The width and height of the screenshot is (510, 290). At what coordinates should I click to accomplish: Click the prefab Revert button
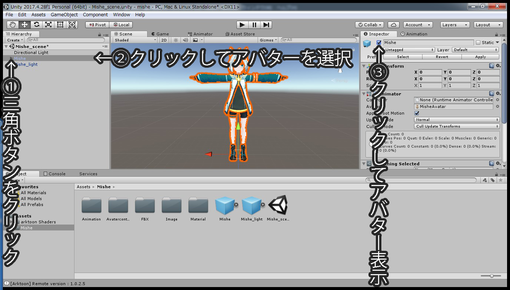point(442,56)
